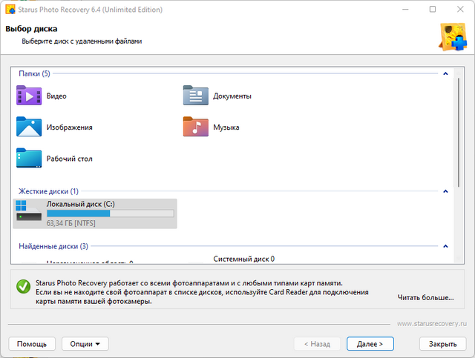Click the disk C: usage bar

click(x=110, y=213)
